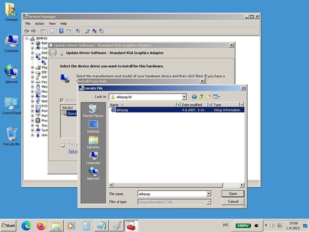Toggle the Show compatible hardware checkbox

(62, 100)
